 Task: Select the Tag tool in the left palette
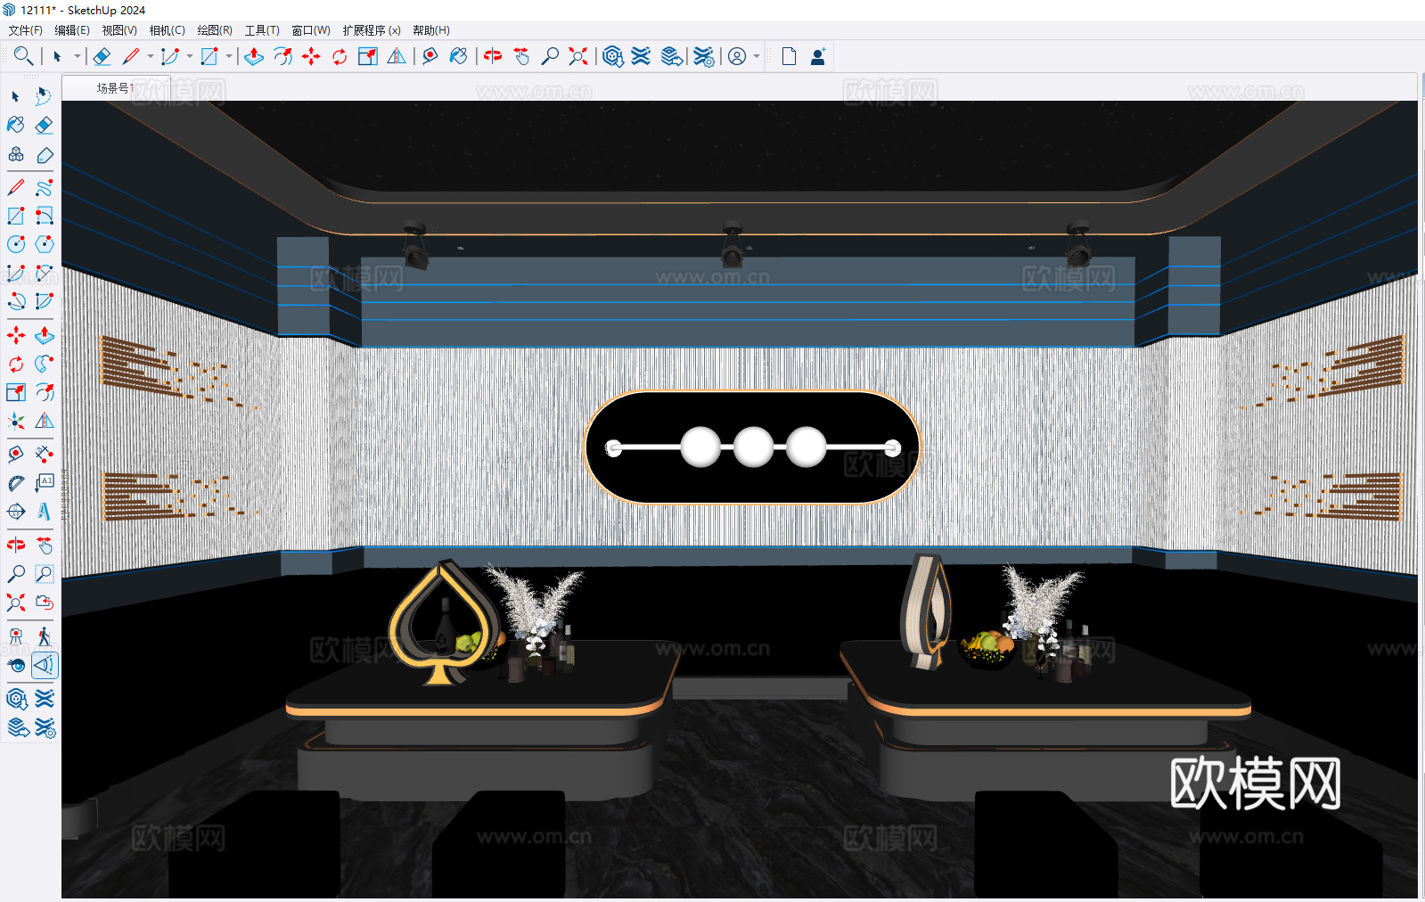pyautogui.click(x=44, y=154)
